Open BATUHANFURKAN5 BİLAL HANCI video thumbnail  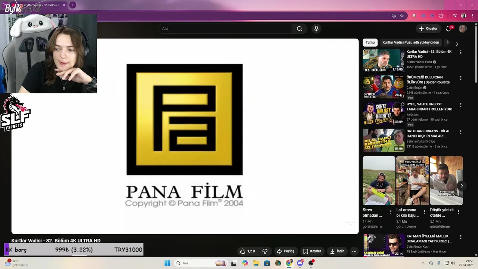point(384,140)
